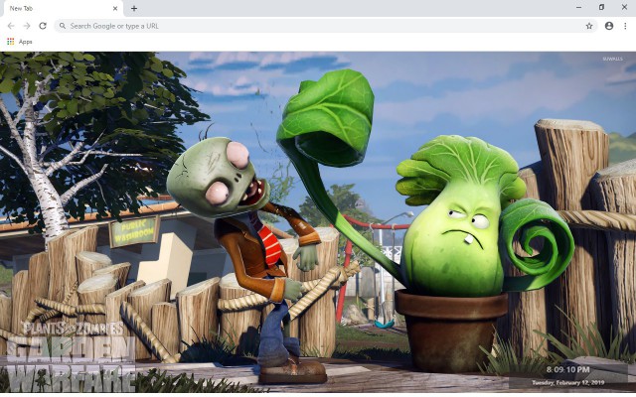Click the 8:09:10 PM clock text
Image resolution: width=636 pixels, height=397 pixels.
point(567,369)
